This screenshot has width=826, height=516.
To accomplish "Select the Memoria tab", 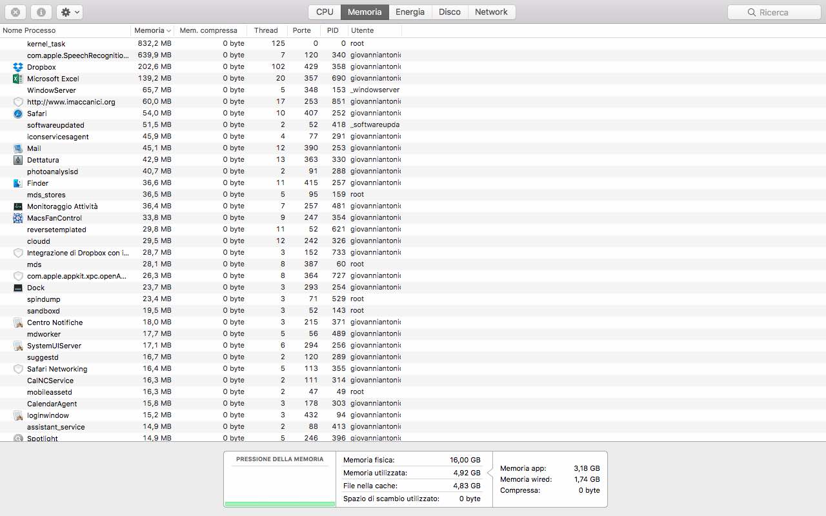I will coord(365,12).
